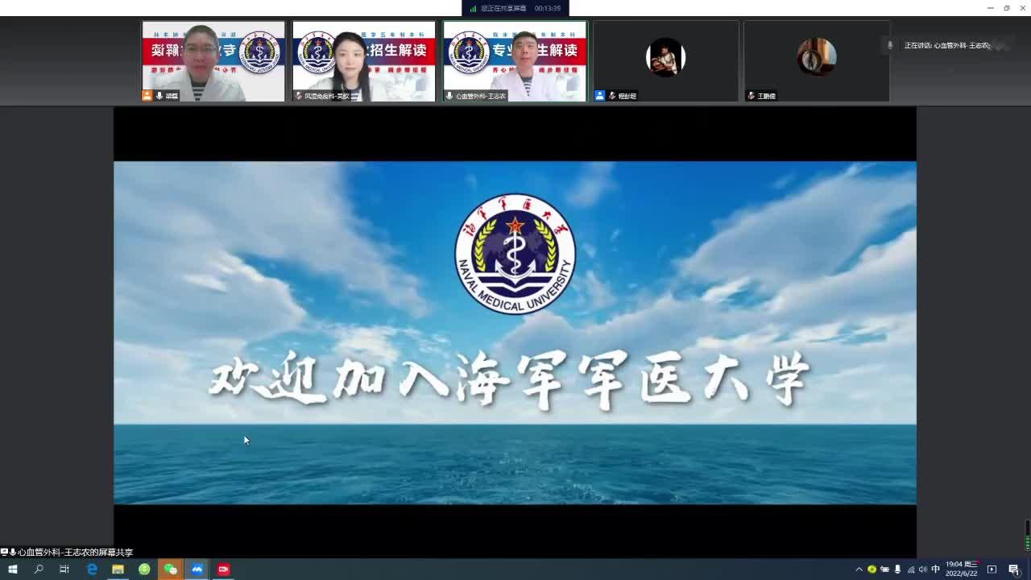1031x580 pixels.
Task: Select 心血管外科-王志农 video thumbnail
Action: click(x=515, y=61)
